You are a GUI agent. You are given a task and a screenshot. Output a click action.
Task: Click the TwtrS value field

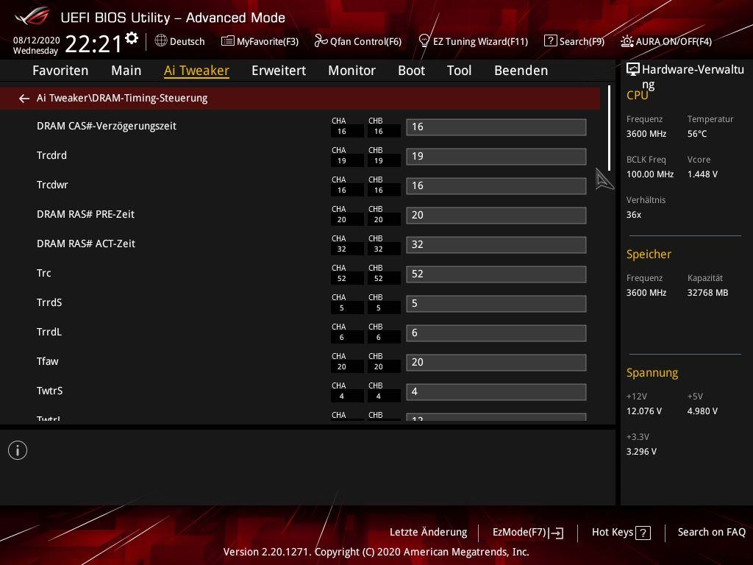(x=496, y=392)
